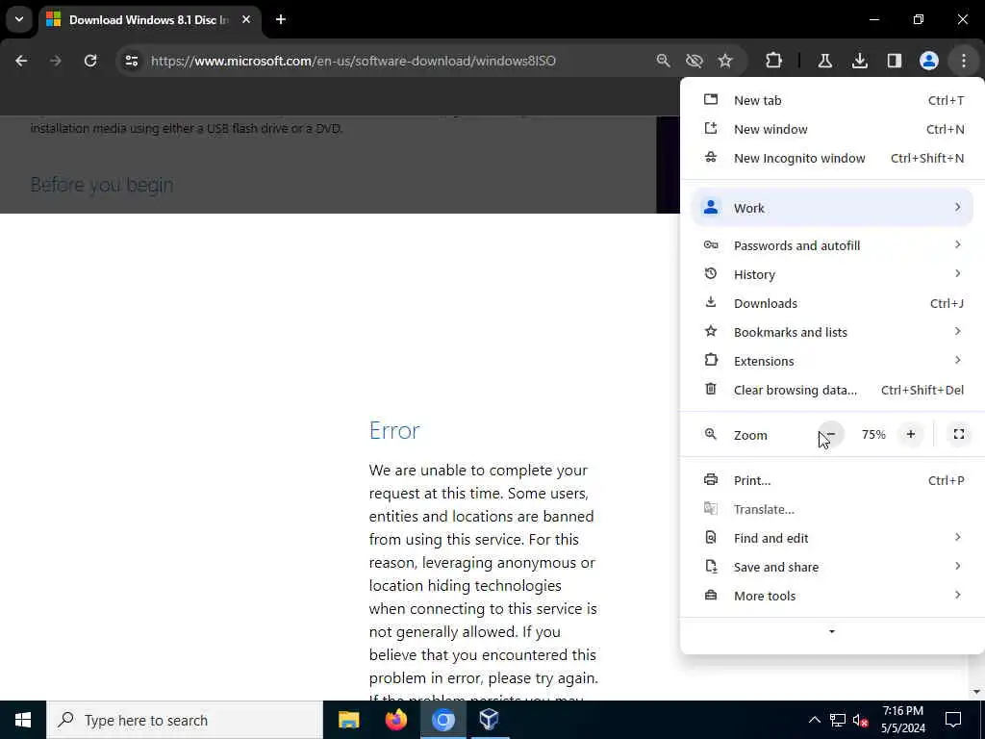985x739 pixels.
Task: Launch Firefox from the taskbar
Action: tap(395, 720)
